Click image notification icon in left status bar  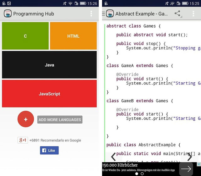click(9, 3)
